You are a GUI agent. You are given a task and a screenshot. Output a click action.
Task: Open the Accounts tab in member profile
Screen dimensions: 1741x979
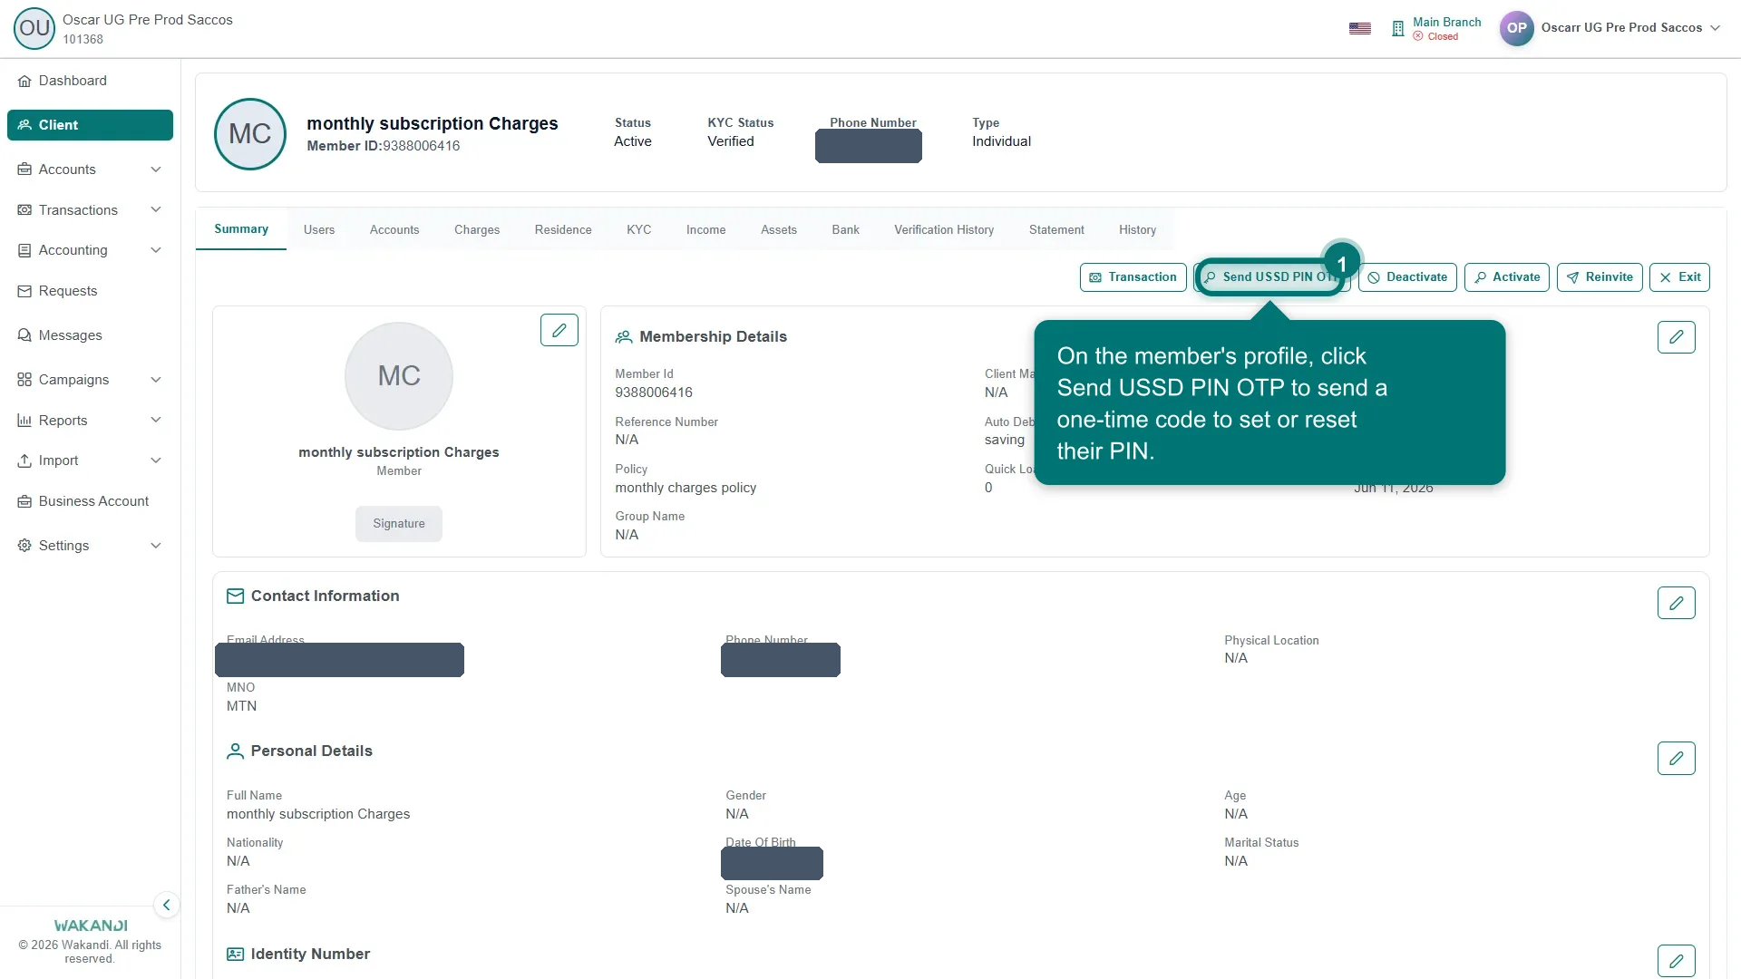394,230
